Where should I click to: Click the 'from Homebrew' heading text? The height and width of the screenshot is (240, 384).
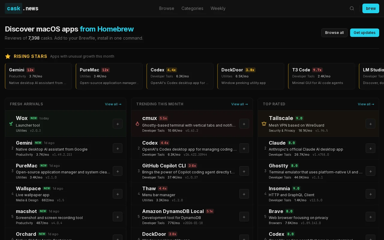pos(107,29)
